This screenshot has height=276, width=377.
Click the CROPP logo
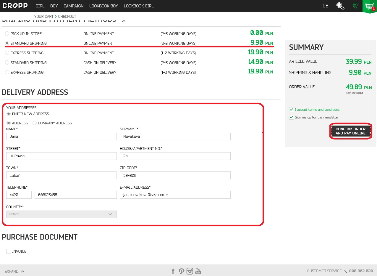[x=15, y=6]
